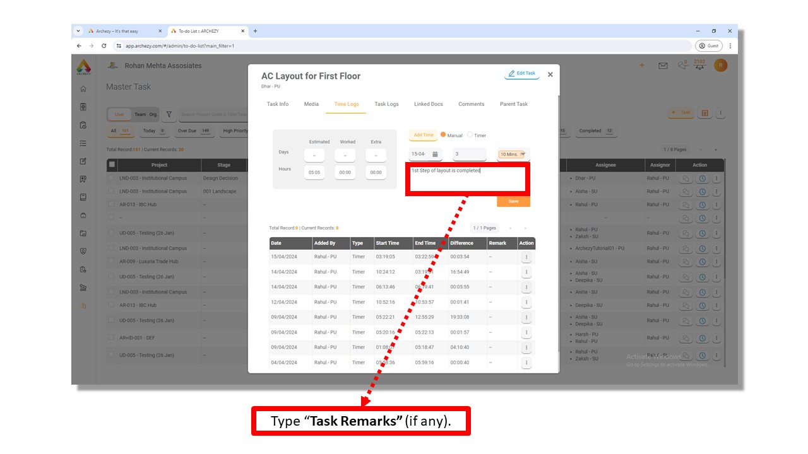Show All 151 tasks filter
This screenshot has height=454, width=808.
[x=120, y=131]
